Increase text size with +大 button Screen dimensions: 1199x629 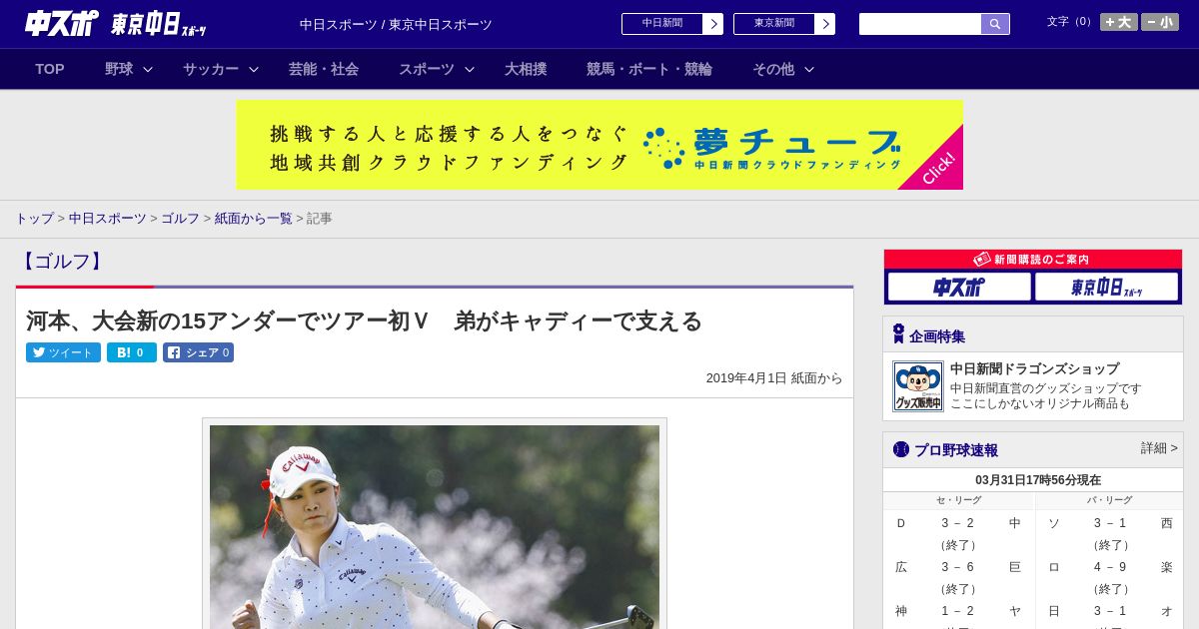coord(1118,22)
